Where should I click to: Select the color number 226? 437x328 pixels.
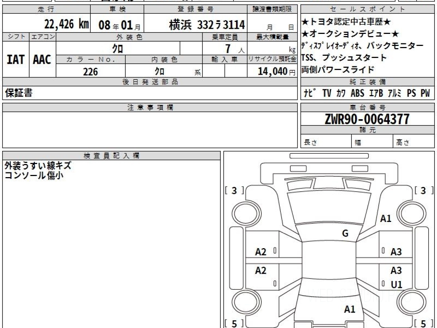point(91,72)
